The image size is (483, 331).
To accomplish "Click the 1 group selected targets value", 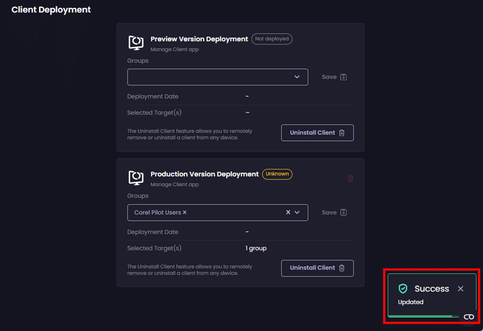I will [x=256, y=248].
